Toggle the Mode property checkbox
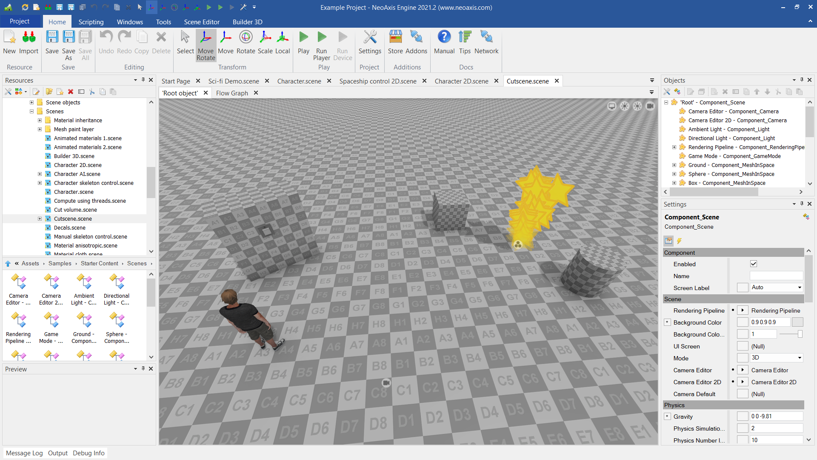This screenshot has width=817, height=460. click(743, 358)
